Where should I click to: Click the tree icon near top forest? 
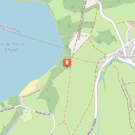point(72,7)
